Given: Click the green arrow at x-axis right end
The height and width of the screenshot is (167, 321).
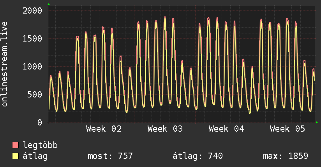Looking at the screenshot, I should click(x=317, y=122).
